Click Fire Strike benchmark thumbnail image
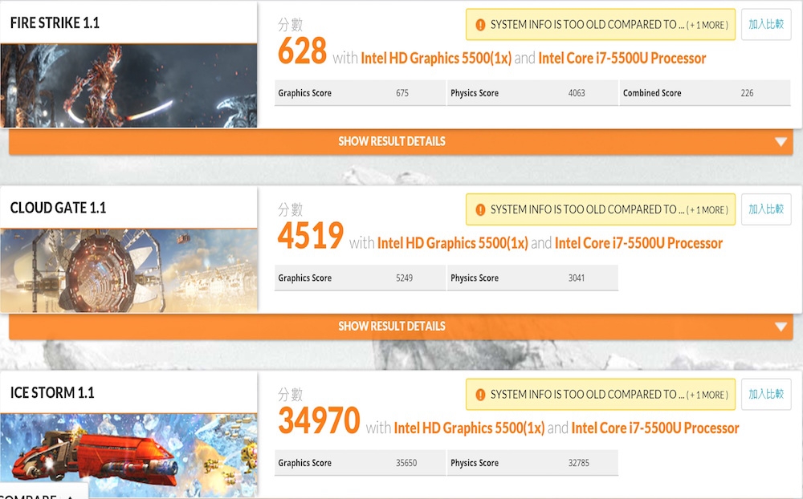 pos(128,86)
